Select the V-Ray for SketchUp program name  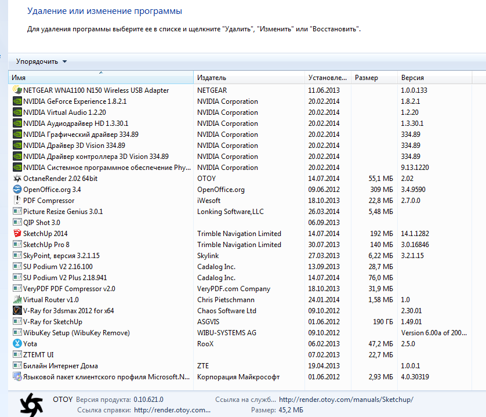tap(53, 322)
